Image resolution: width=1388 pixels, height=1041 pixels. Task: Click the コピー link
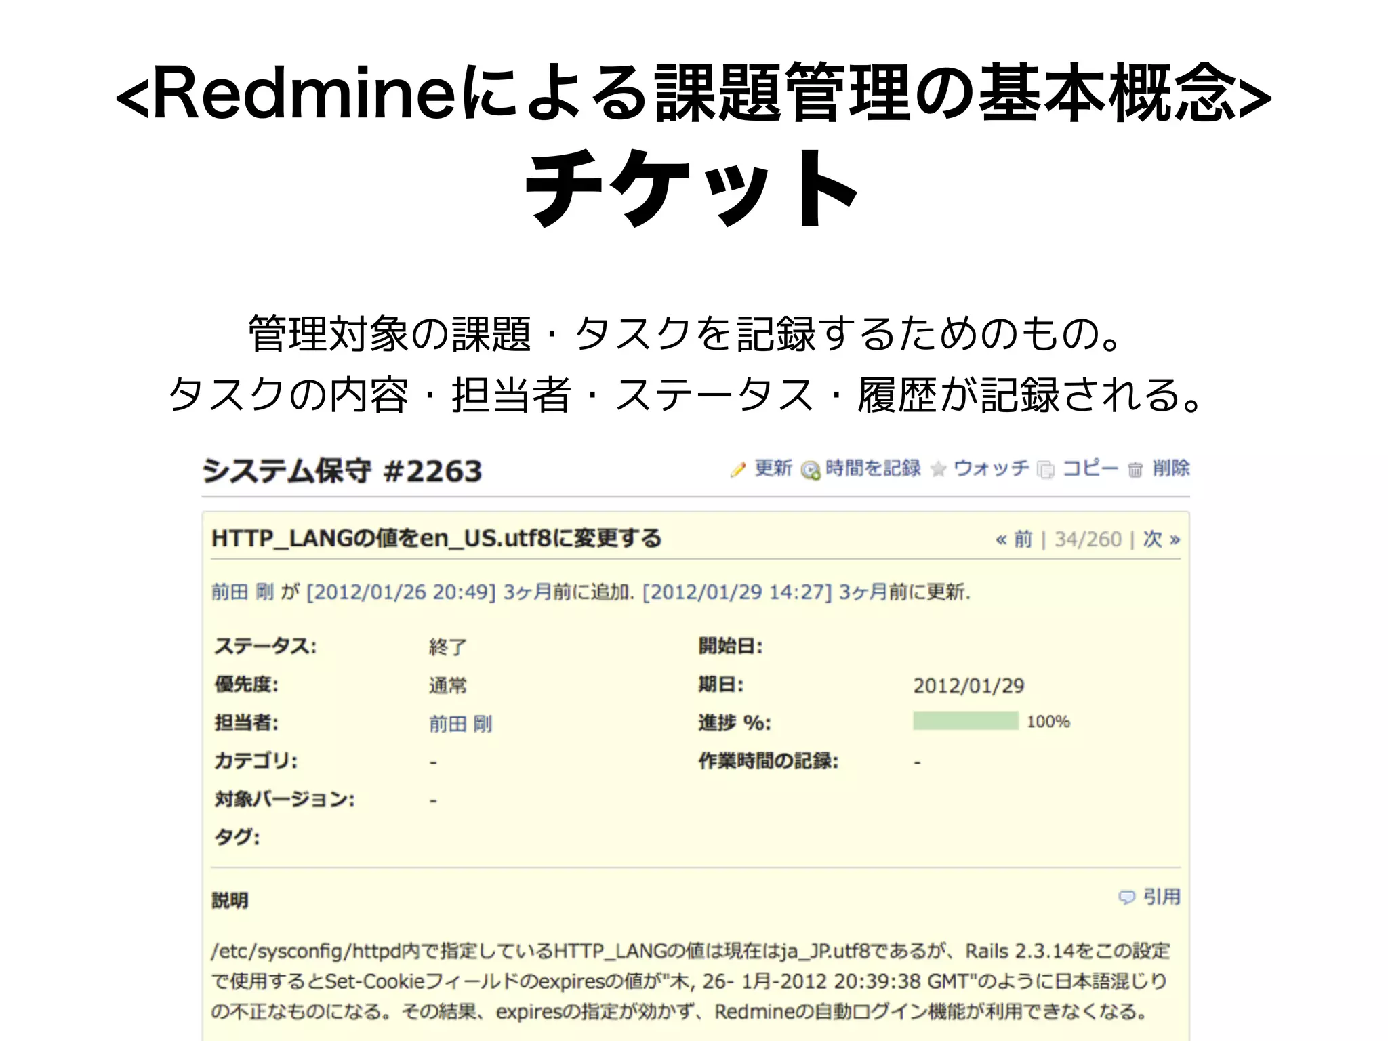pos(1090,468)
